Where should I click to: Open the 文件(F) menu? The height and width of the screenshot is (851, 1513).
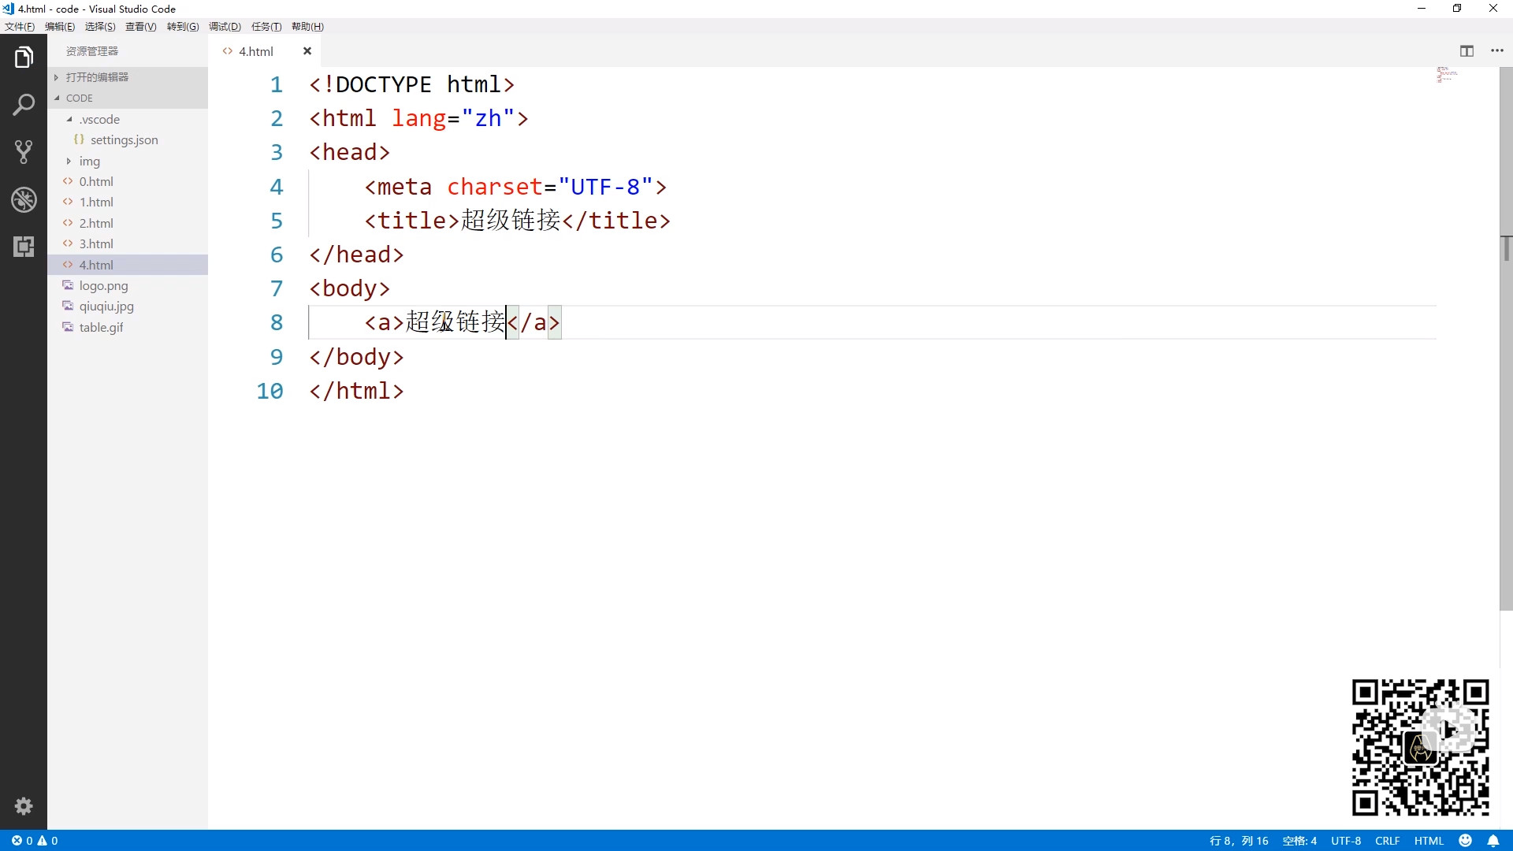[x=20, y=27]
